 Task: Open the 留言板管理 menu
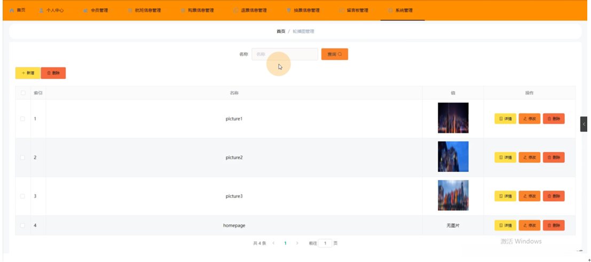tap(354, 10)
